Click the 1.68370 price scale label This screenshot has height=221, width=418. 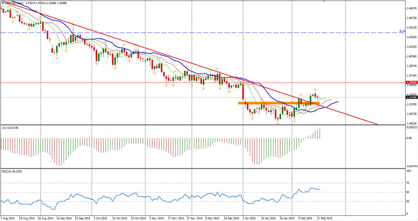tap(412, 8)
